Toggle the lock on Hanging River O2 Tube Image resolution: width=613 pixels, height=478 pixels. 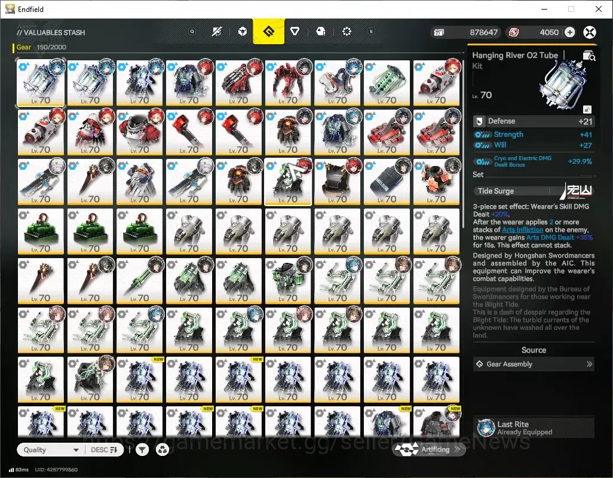tap(587, 109)
